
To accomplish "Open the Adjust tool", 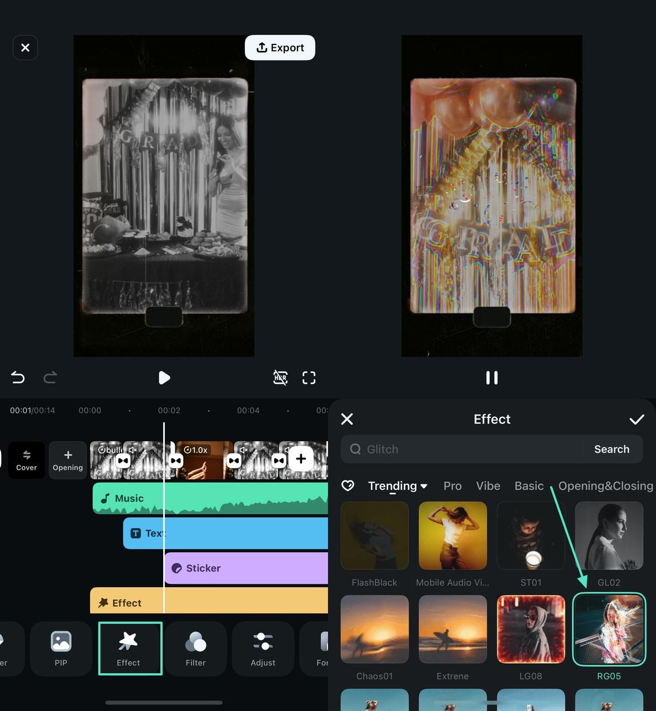I will [x=263, y=648].
